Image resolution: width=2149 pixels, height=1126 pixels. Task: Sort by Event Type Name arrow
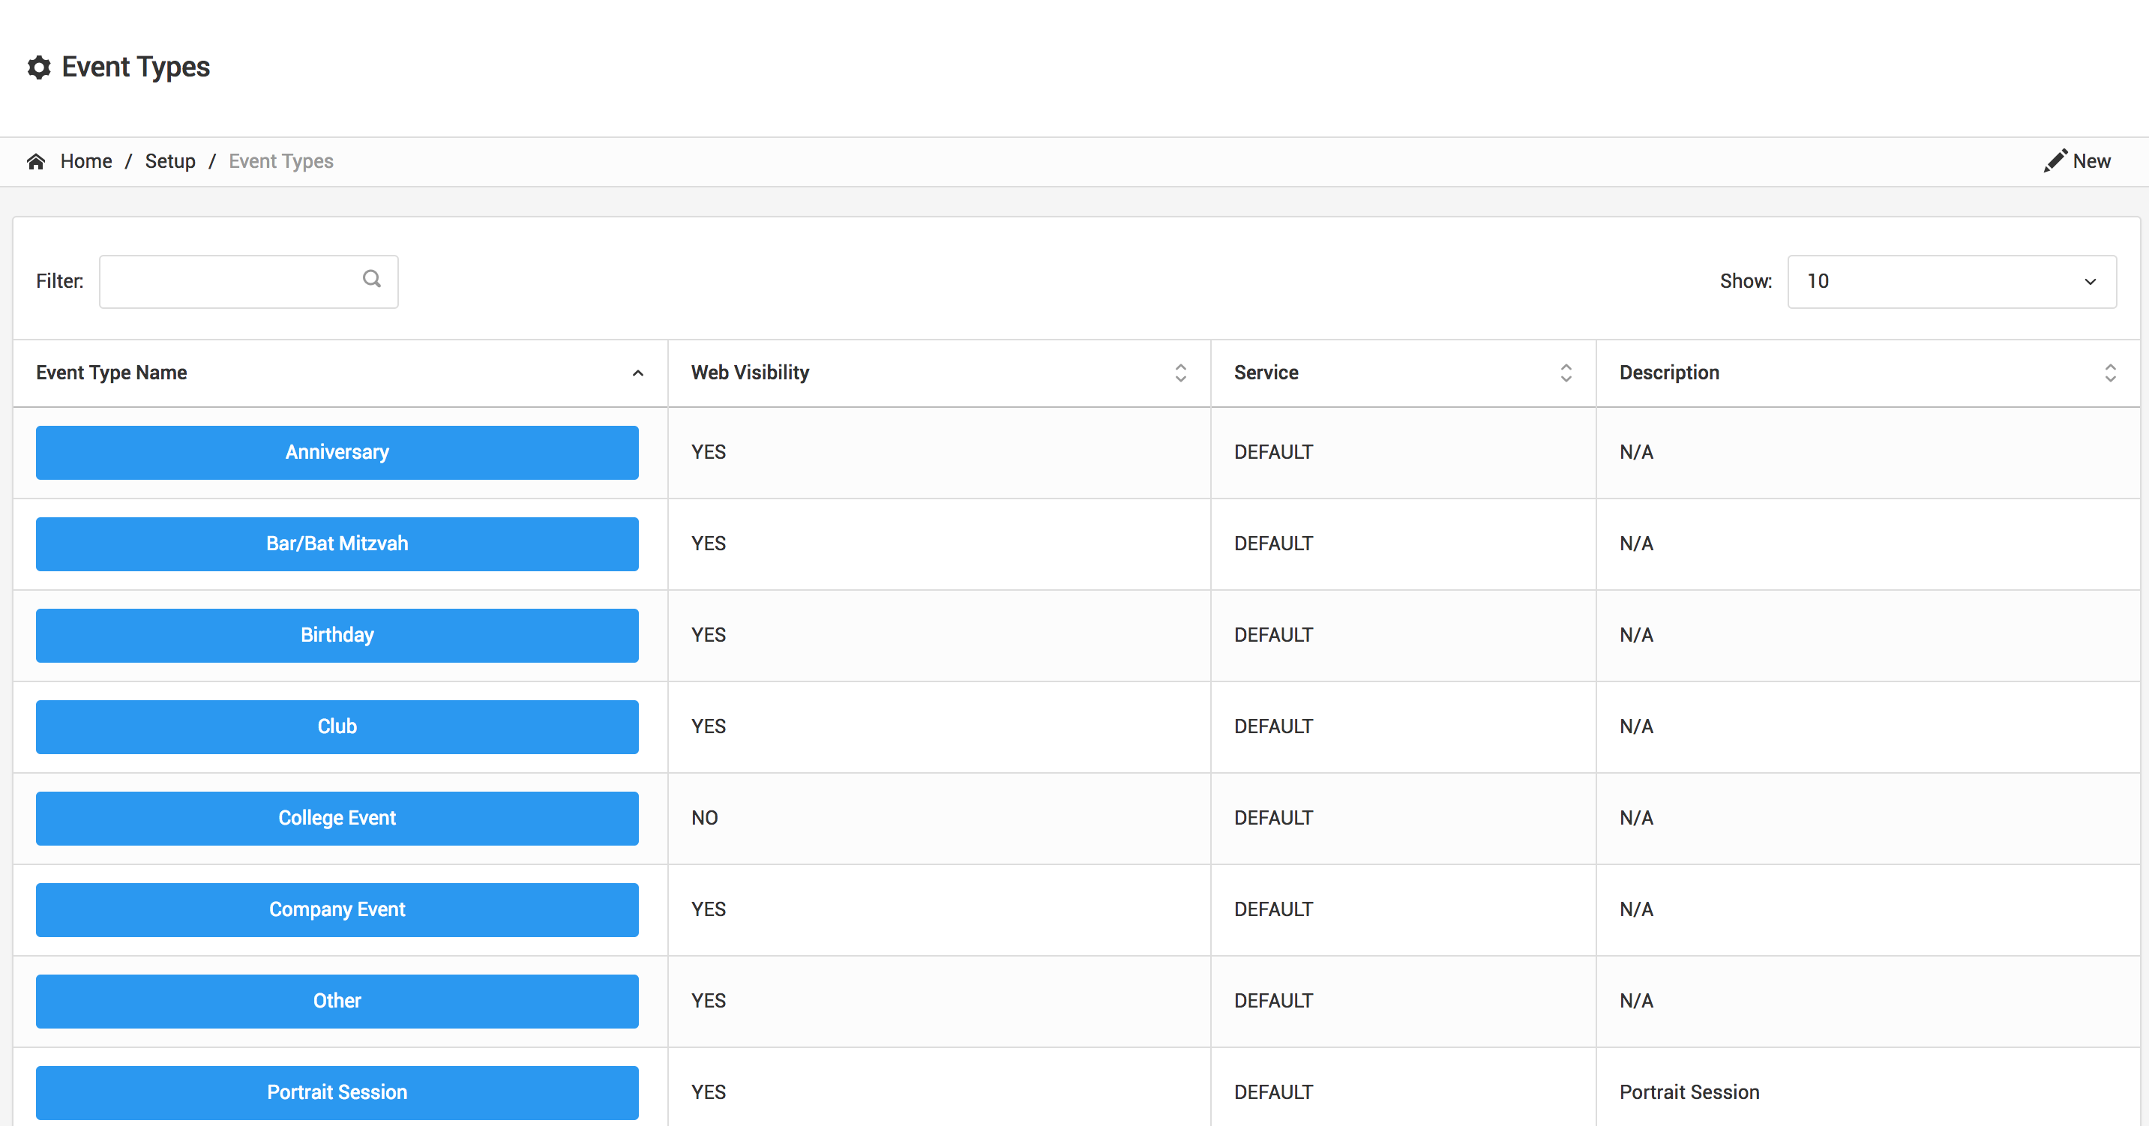coord(637,373)
